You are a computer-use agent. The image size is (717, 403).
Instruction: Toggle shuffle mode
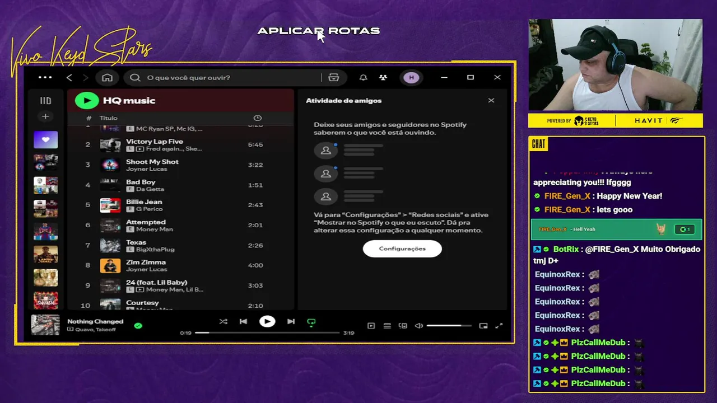click(224, 322)
